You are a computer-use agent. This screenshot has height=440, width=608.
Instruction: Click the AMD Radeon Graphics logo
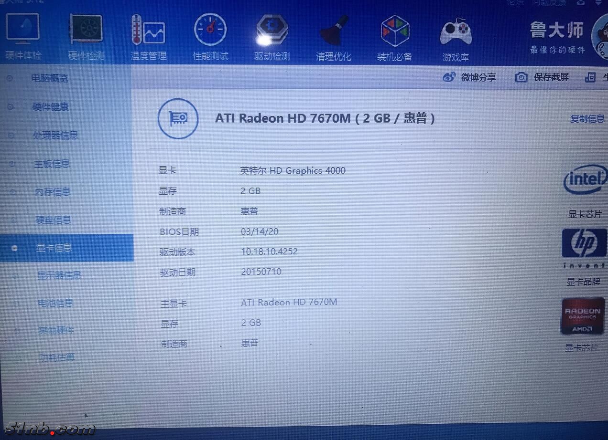pos(583,316)
